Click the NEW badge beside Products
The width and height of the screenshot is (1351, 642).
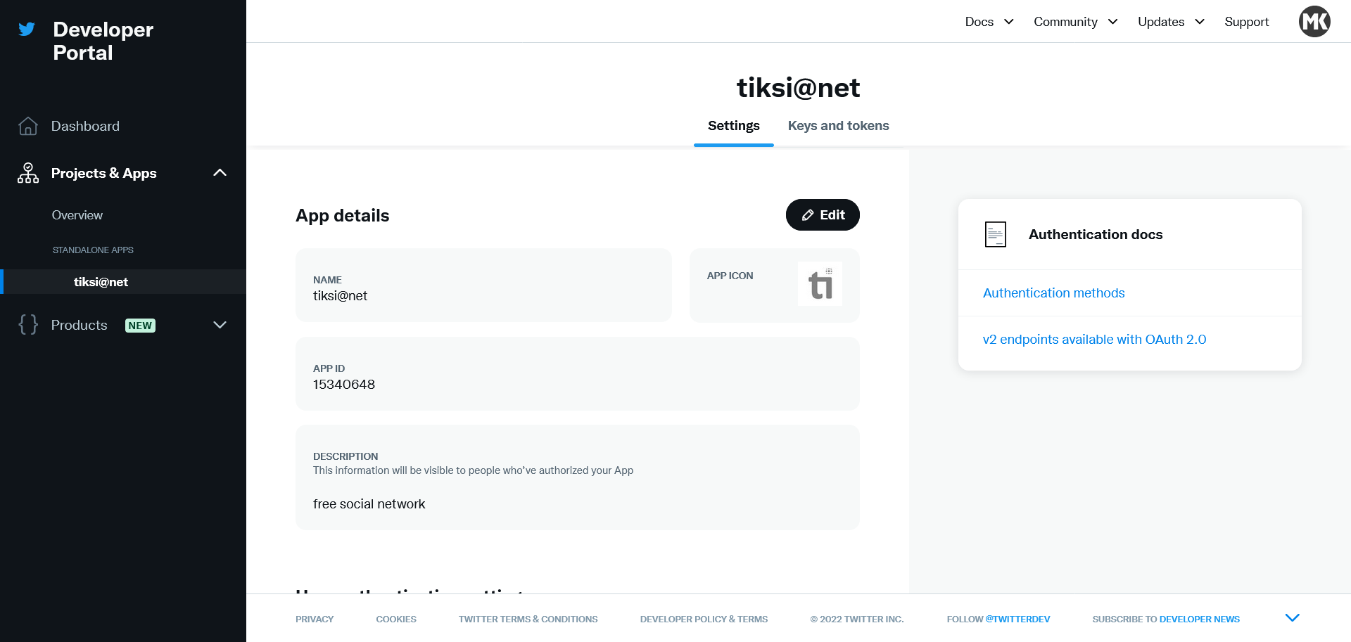[x=140, y=326]
